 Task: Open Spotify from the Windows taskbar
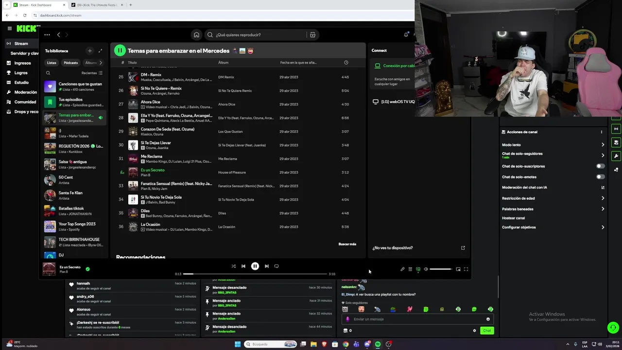coord(378,344)
